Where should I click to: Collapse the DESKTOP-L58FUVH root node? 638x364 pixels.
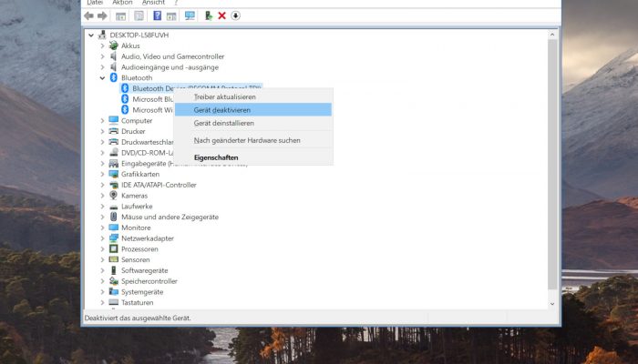[91, 35]
